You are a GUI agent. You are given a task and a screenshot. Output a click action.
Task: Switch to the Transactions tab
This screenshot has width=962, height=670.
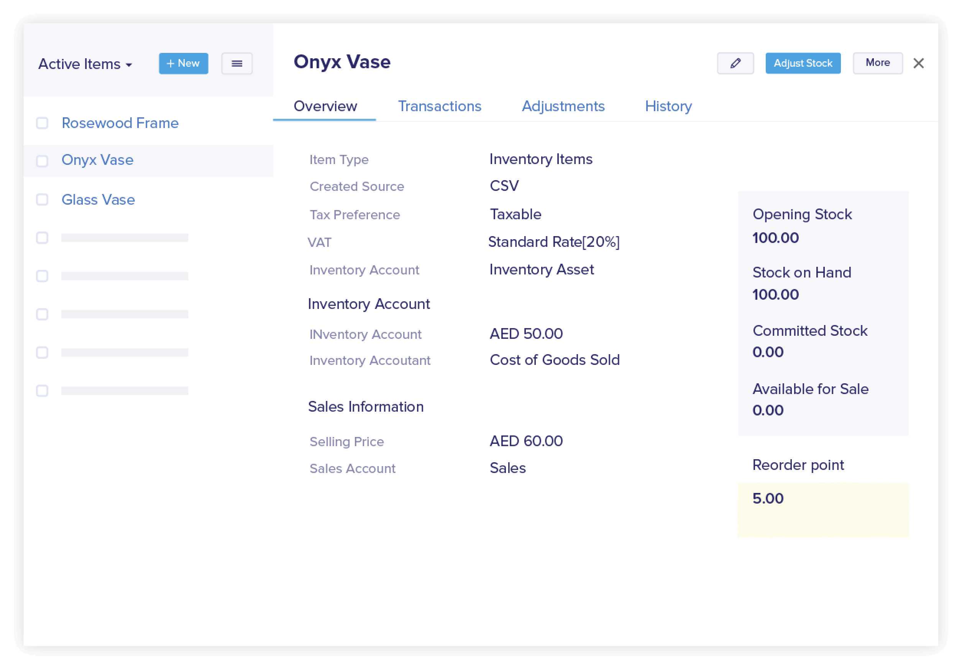(x=440, y=106)
